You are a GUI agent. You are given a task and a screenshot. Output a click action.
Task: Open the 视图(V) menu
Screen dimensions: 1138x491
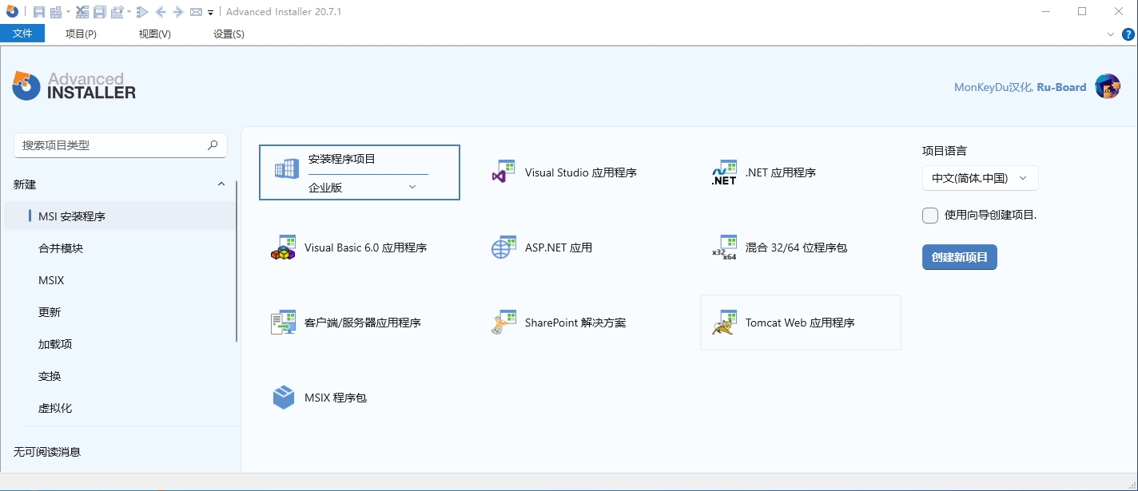[154, 34]
